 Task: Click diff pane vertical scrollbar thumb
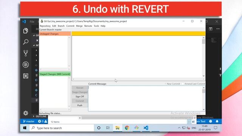point(203,42)
